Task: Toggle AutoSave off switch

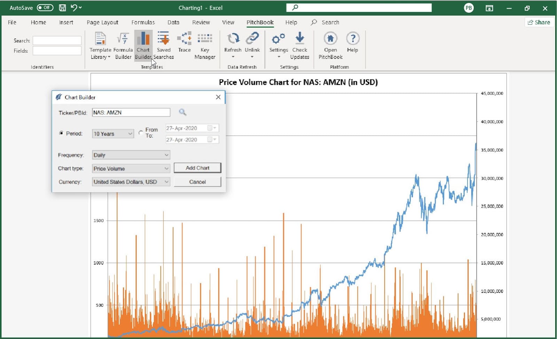Action: (x=45, y=8)
